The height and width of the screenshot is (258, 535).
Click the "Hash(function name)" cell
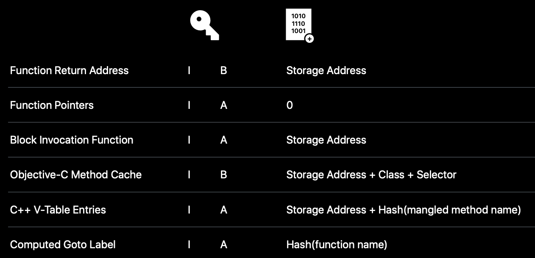(x=337, y=244)
